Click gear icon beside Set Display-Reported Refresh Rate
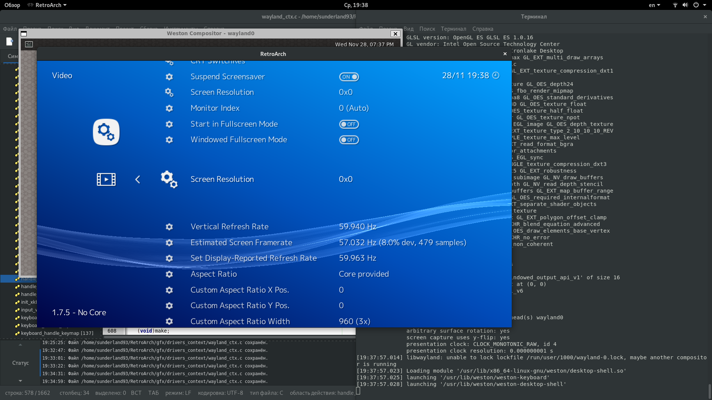This screenshot has height=400, width=712. click(169, 258)
